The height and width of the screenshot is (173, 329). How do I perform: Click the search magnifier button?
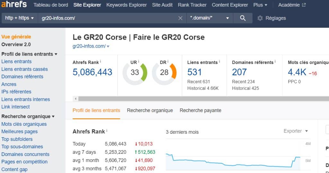pyautogui.click(x=243, y=18)
